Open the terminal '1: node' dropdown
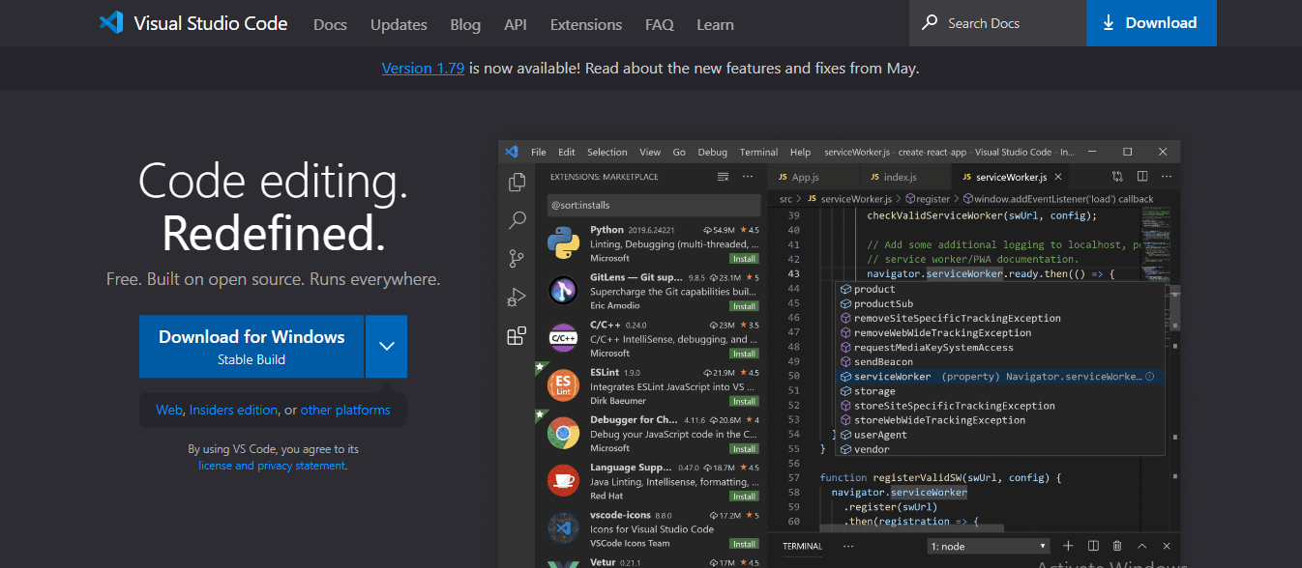 pyautogui.click(x=988, y=547)
